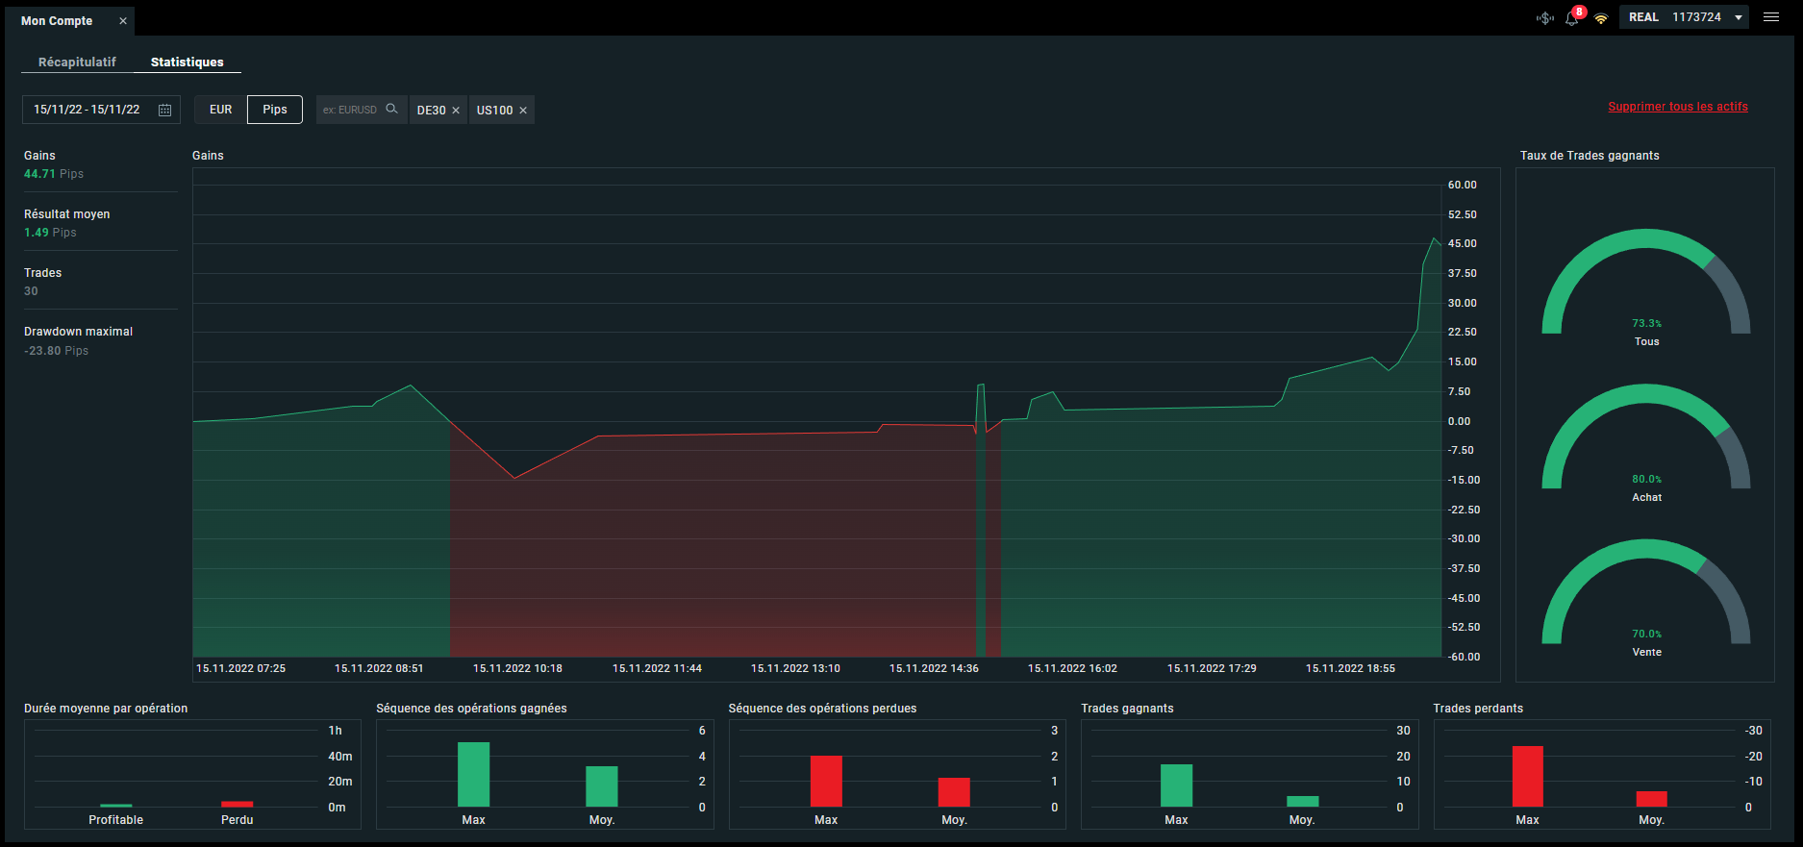Expand the REAL account dropdown arrow

point(1739,17)
